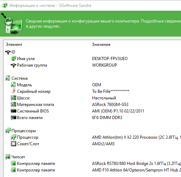The image size is (181, 177).
Task: Select the Материнская плата label
Action: [35, 105]
